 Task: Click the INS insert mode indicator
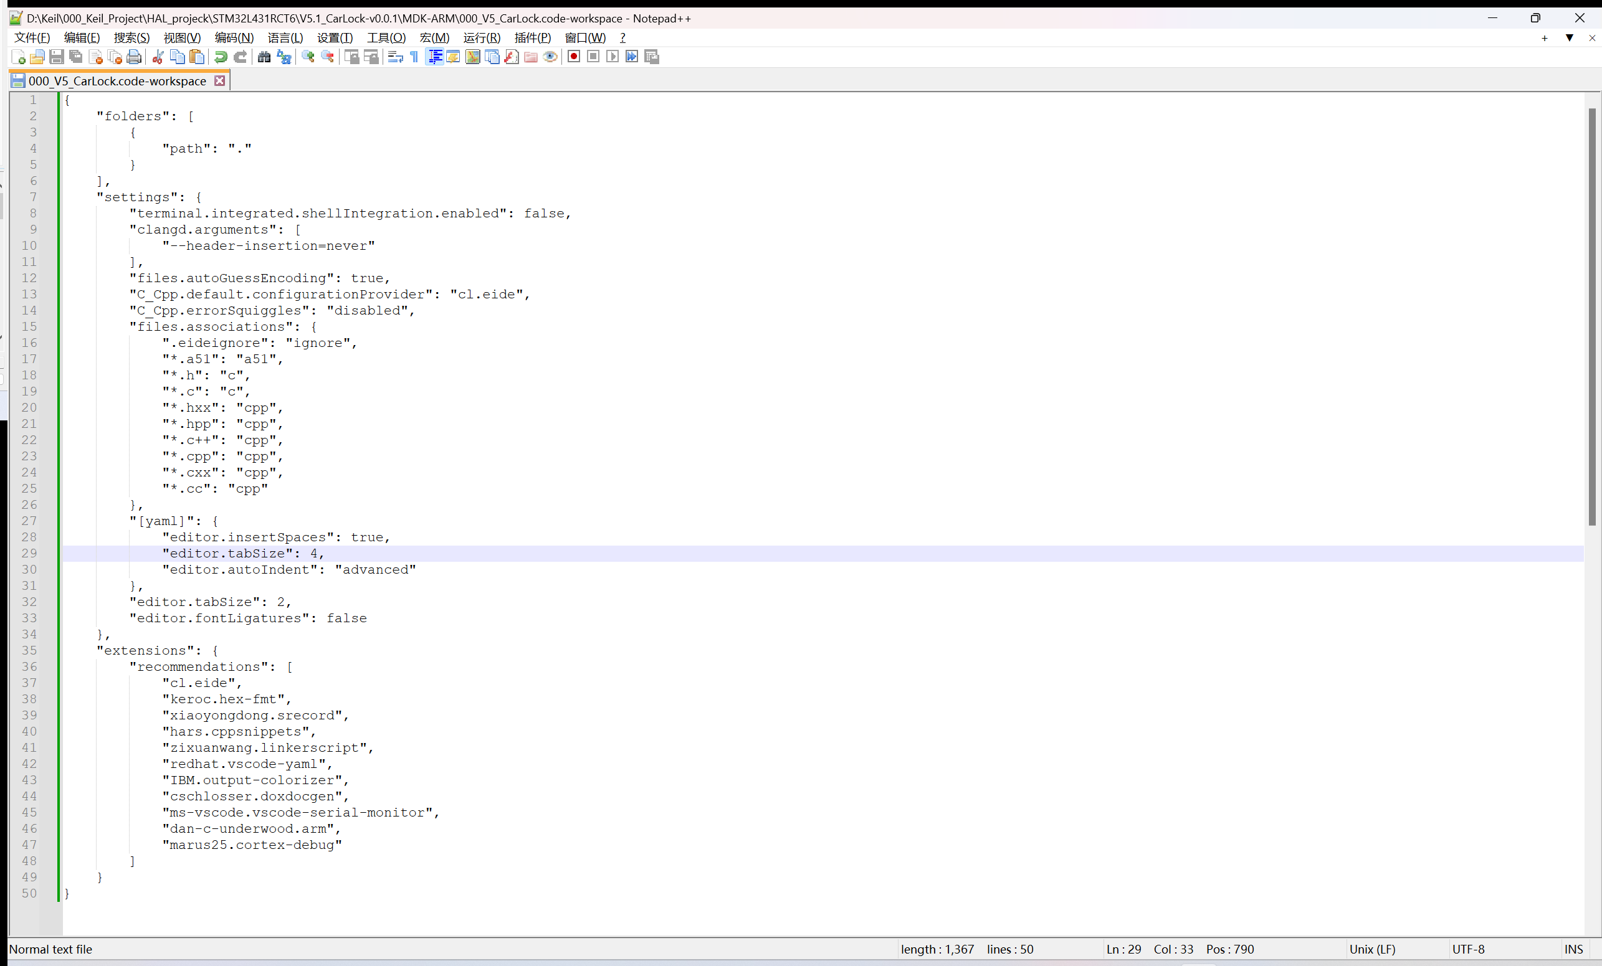1573,949
